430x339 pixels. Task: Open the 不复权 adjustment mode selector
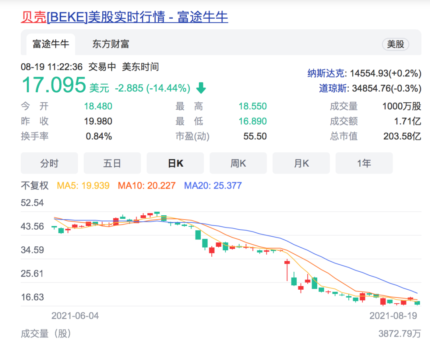34,185
